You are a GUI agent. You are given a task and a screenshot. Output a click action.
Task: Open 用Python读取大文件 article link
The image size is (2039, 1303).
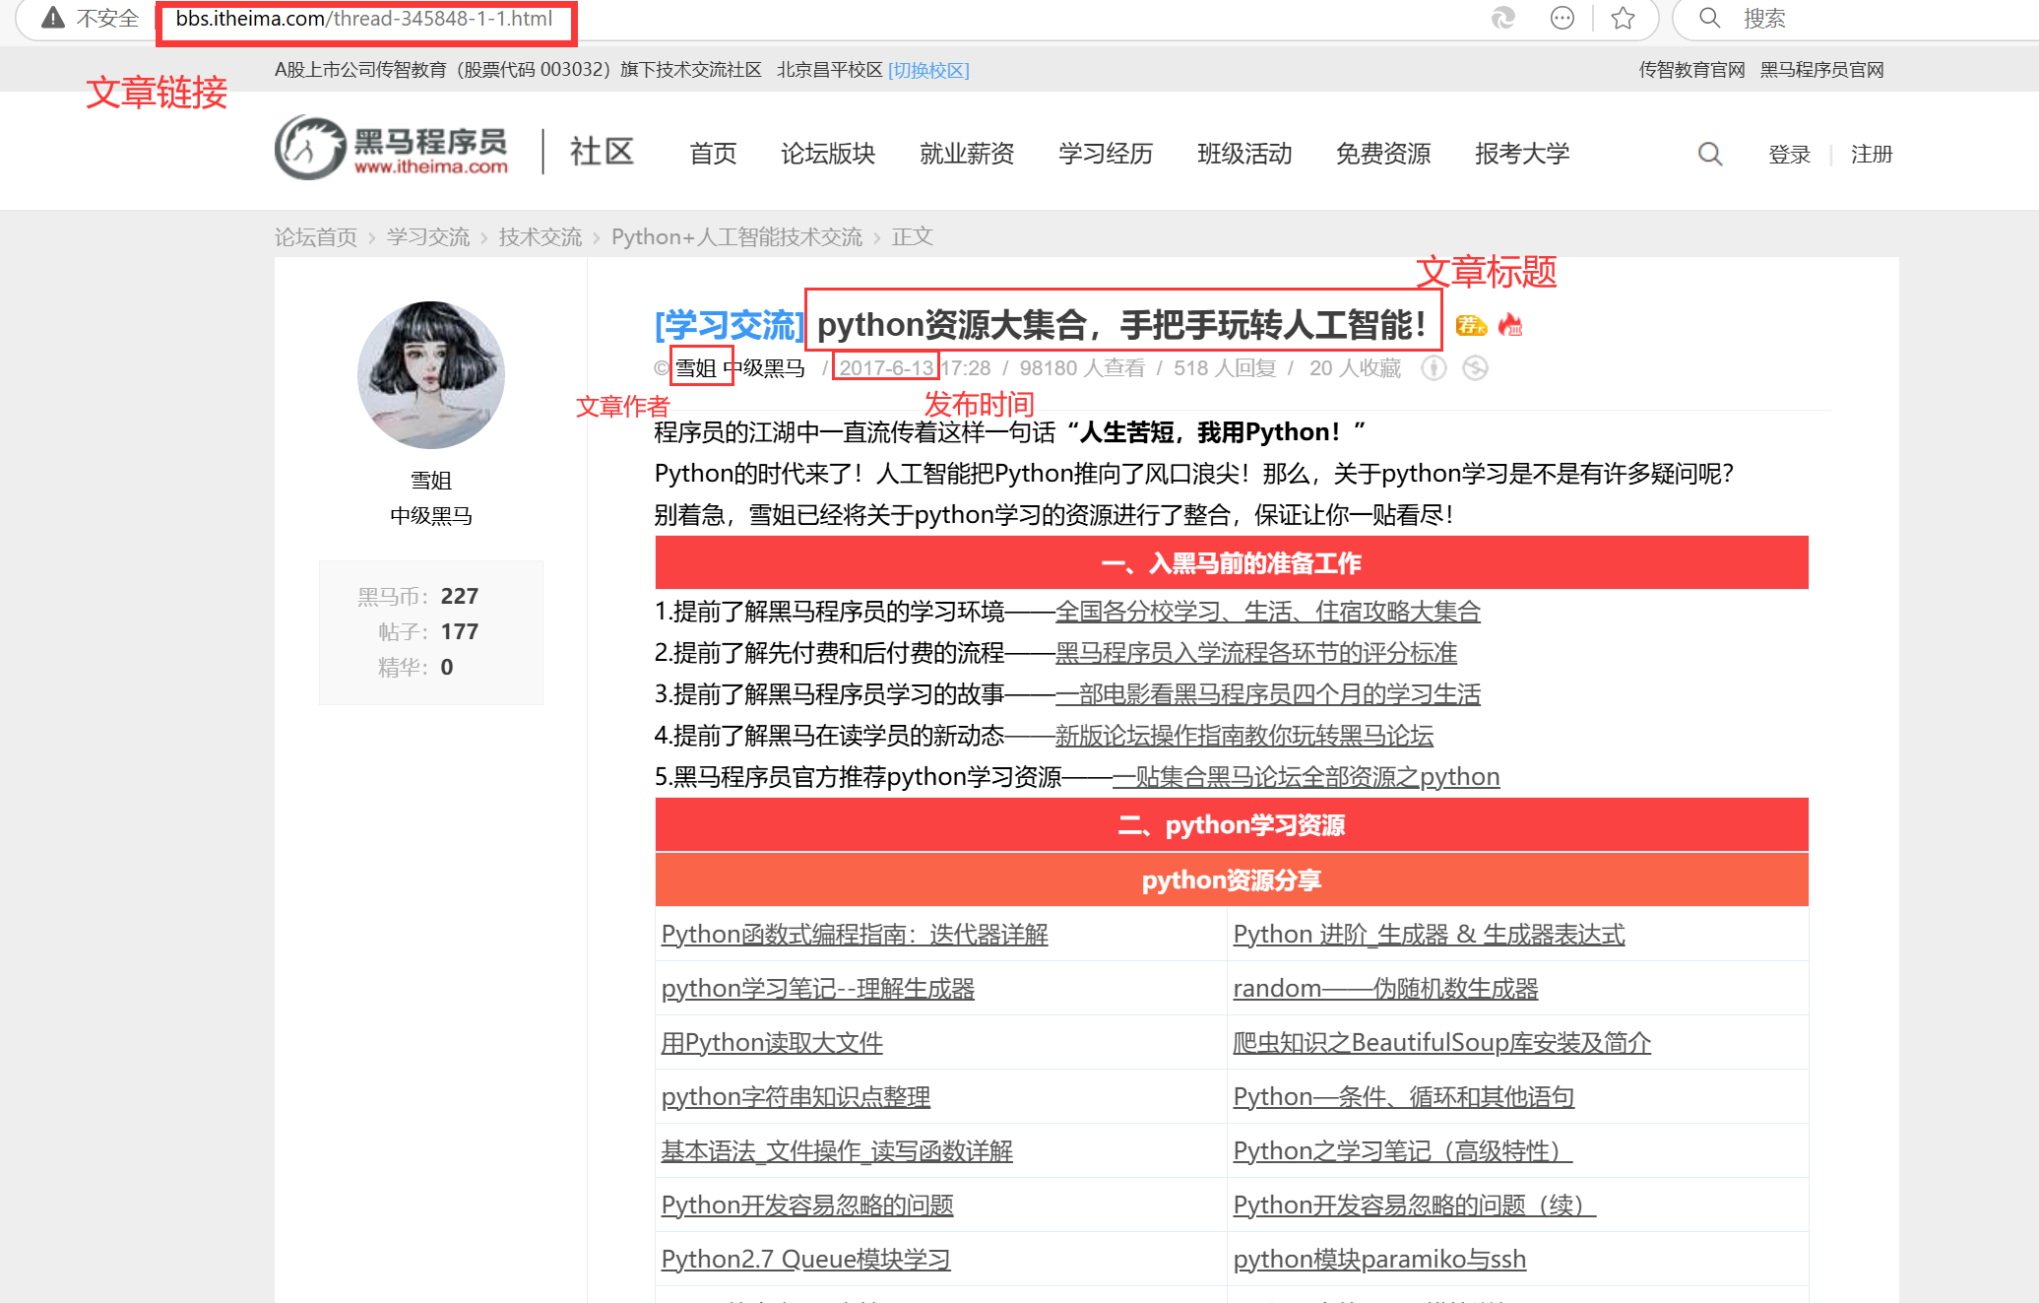(772, 1042)
